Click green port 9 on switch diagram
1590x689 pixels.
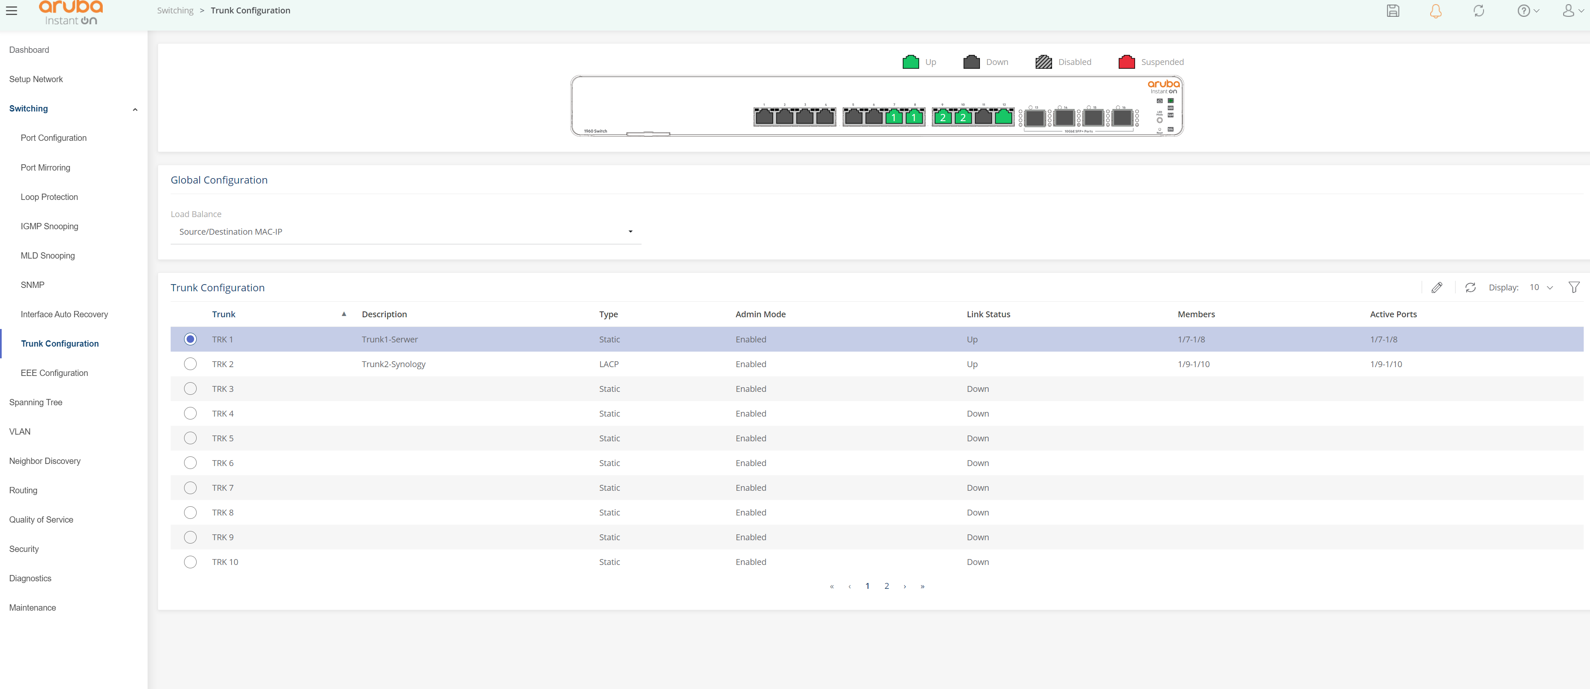point(943,116)
